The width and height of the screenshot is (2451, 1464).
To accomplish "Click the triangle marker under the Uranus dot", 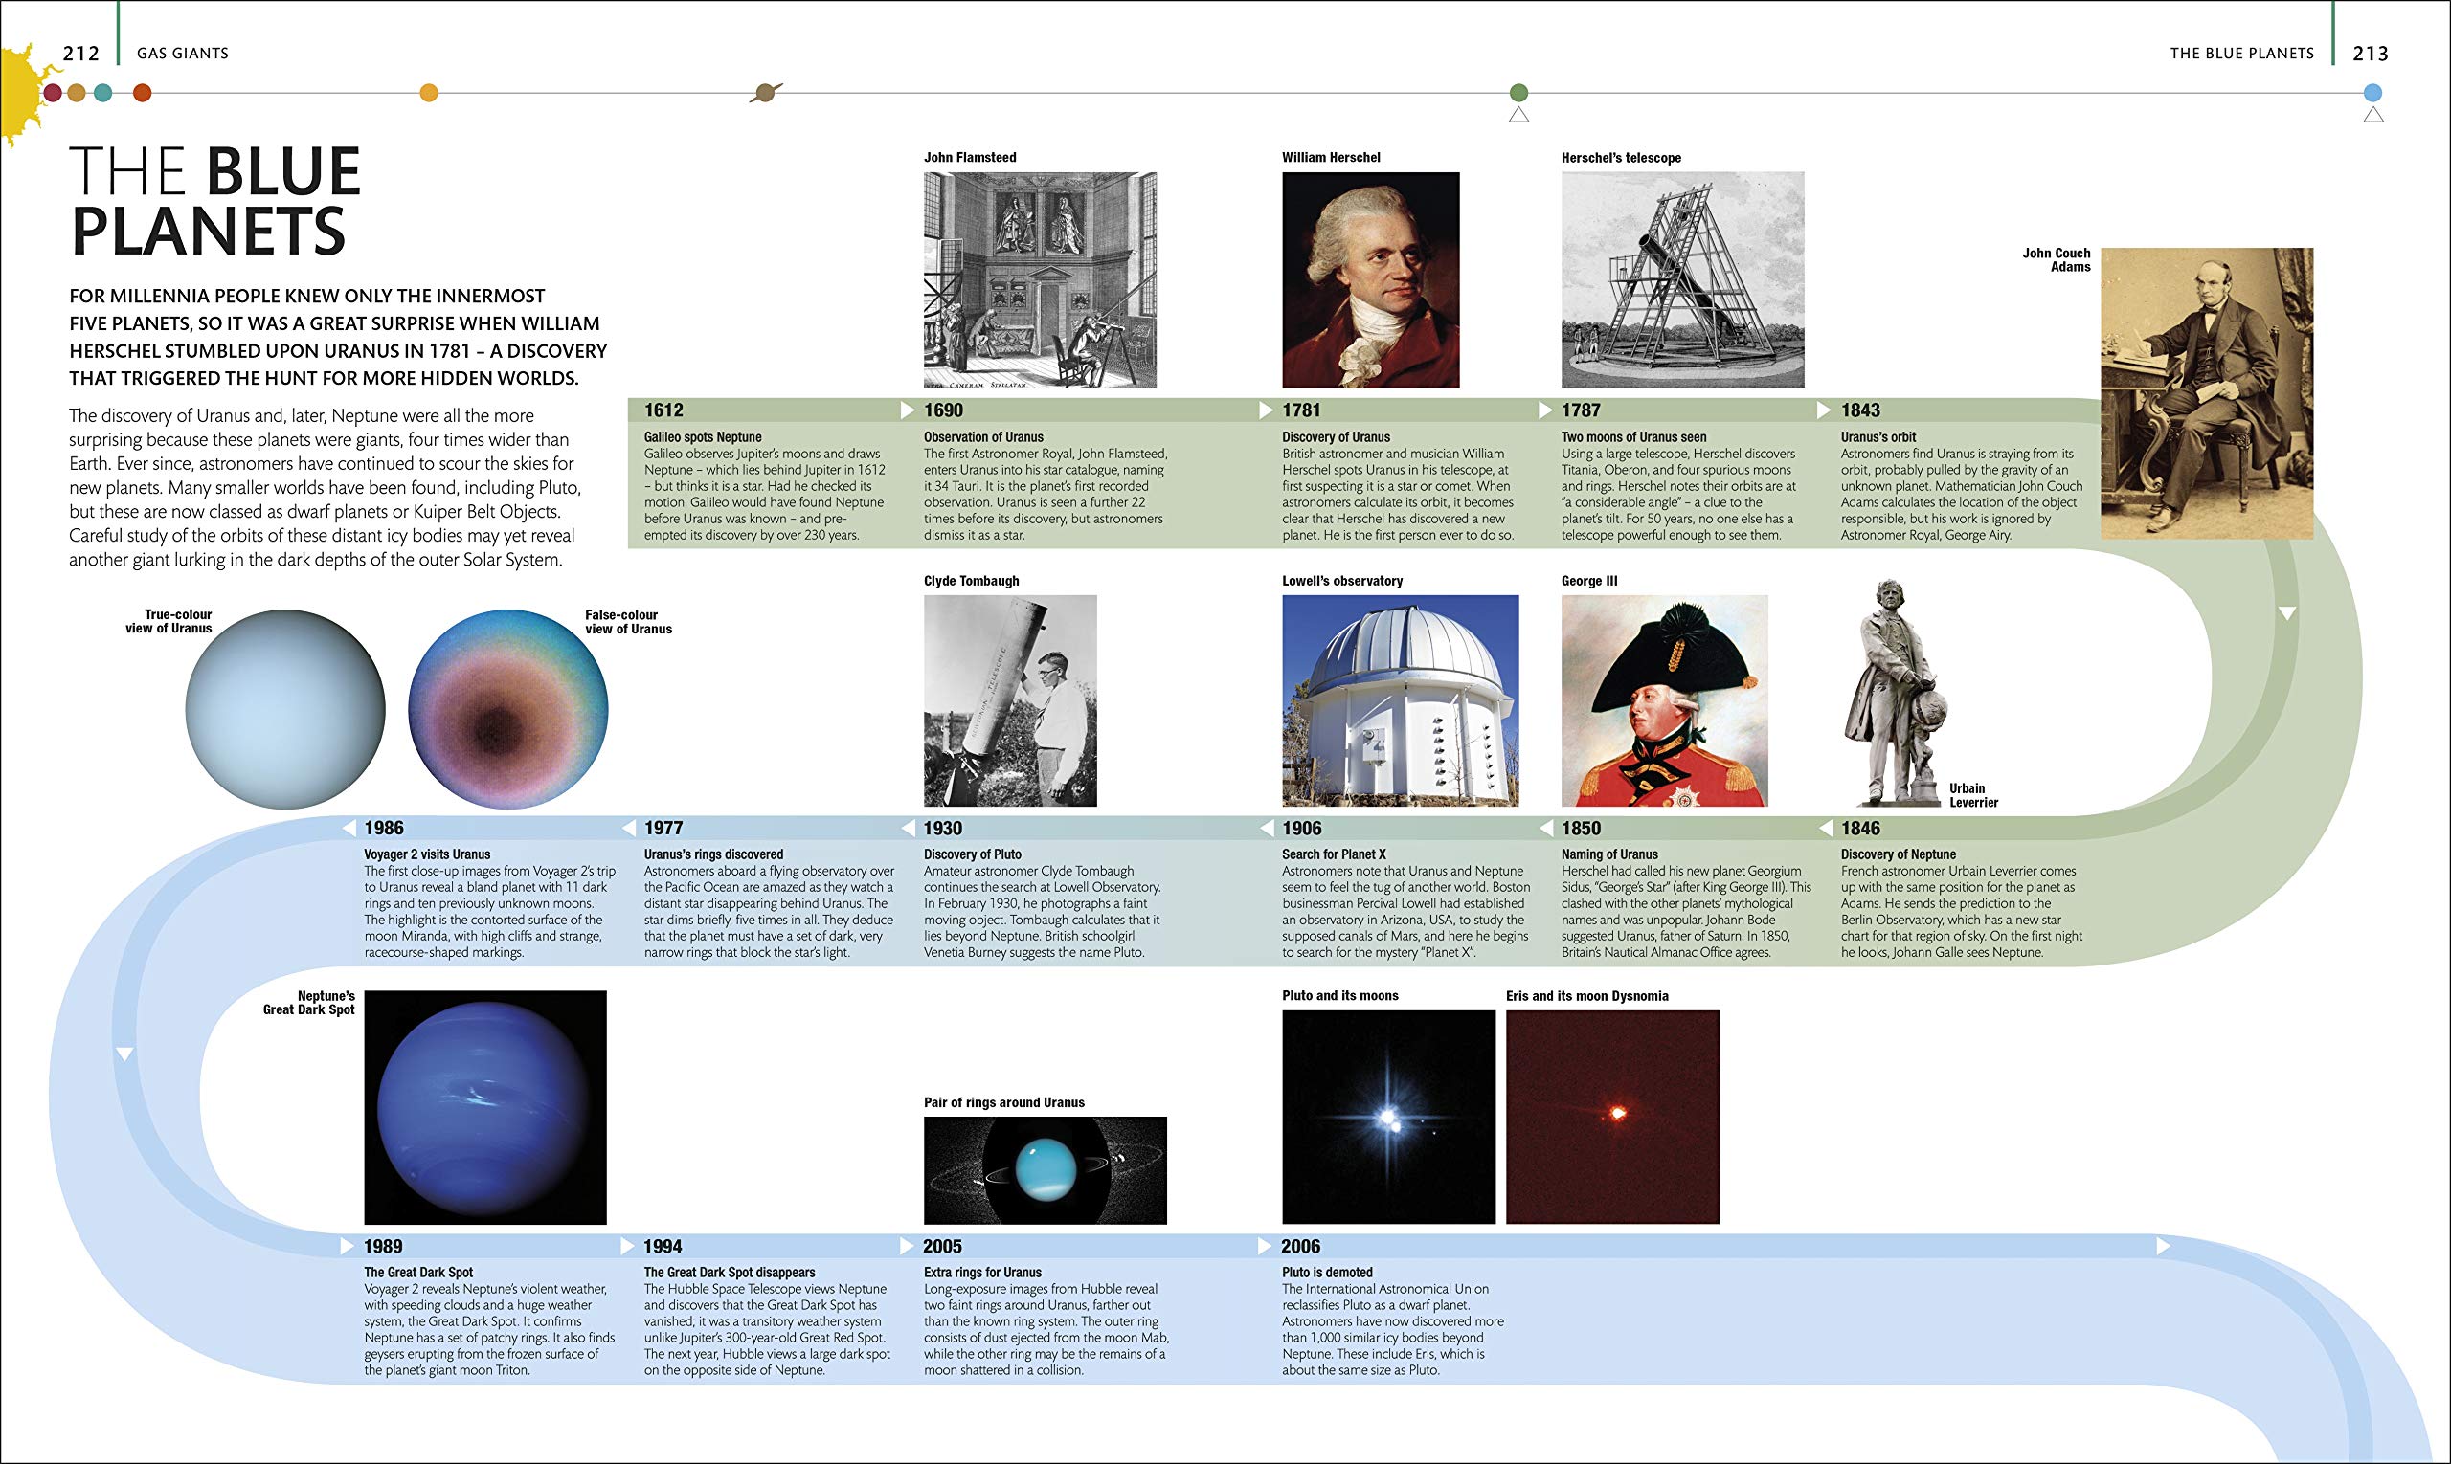I will 1519,115.
